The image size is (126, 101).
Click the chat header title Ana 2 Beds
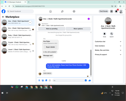(57, 19)
